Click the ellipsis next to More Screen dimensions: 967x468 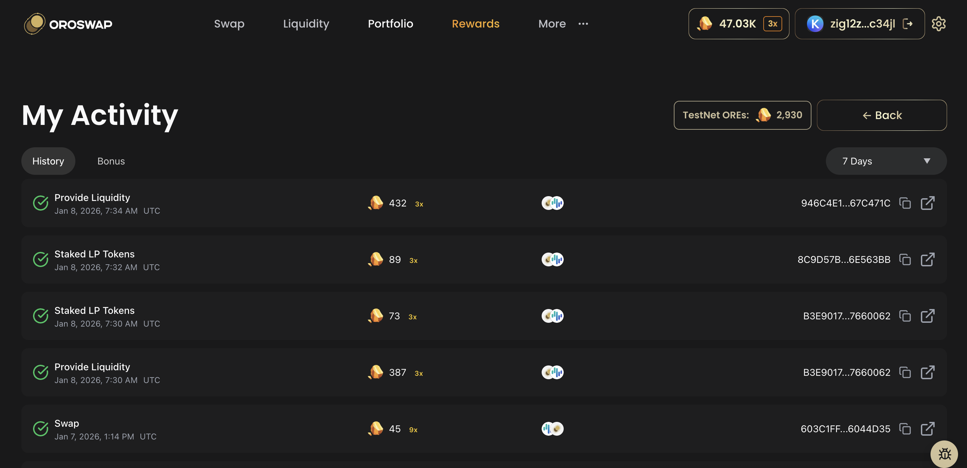pos(583,23)
